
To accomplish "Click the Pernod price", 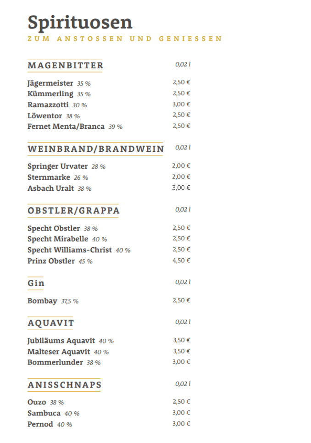I will coord(181,424).
